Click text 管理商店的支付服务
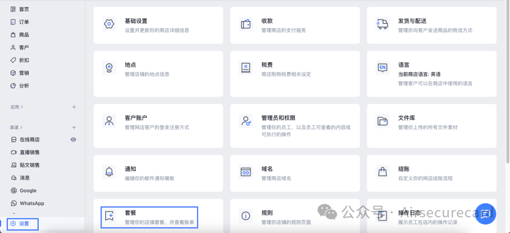The height and width of the screenshot is (233, 510). pos(284,30)
